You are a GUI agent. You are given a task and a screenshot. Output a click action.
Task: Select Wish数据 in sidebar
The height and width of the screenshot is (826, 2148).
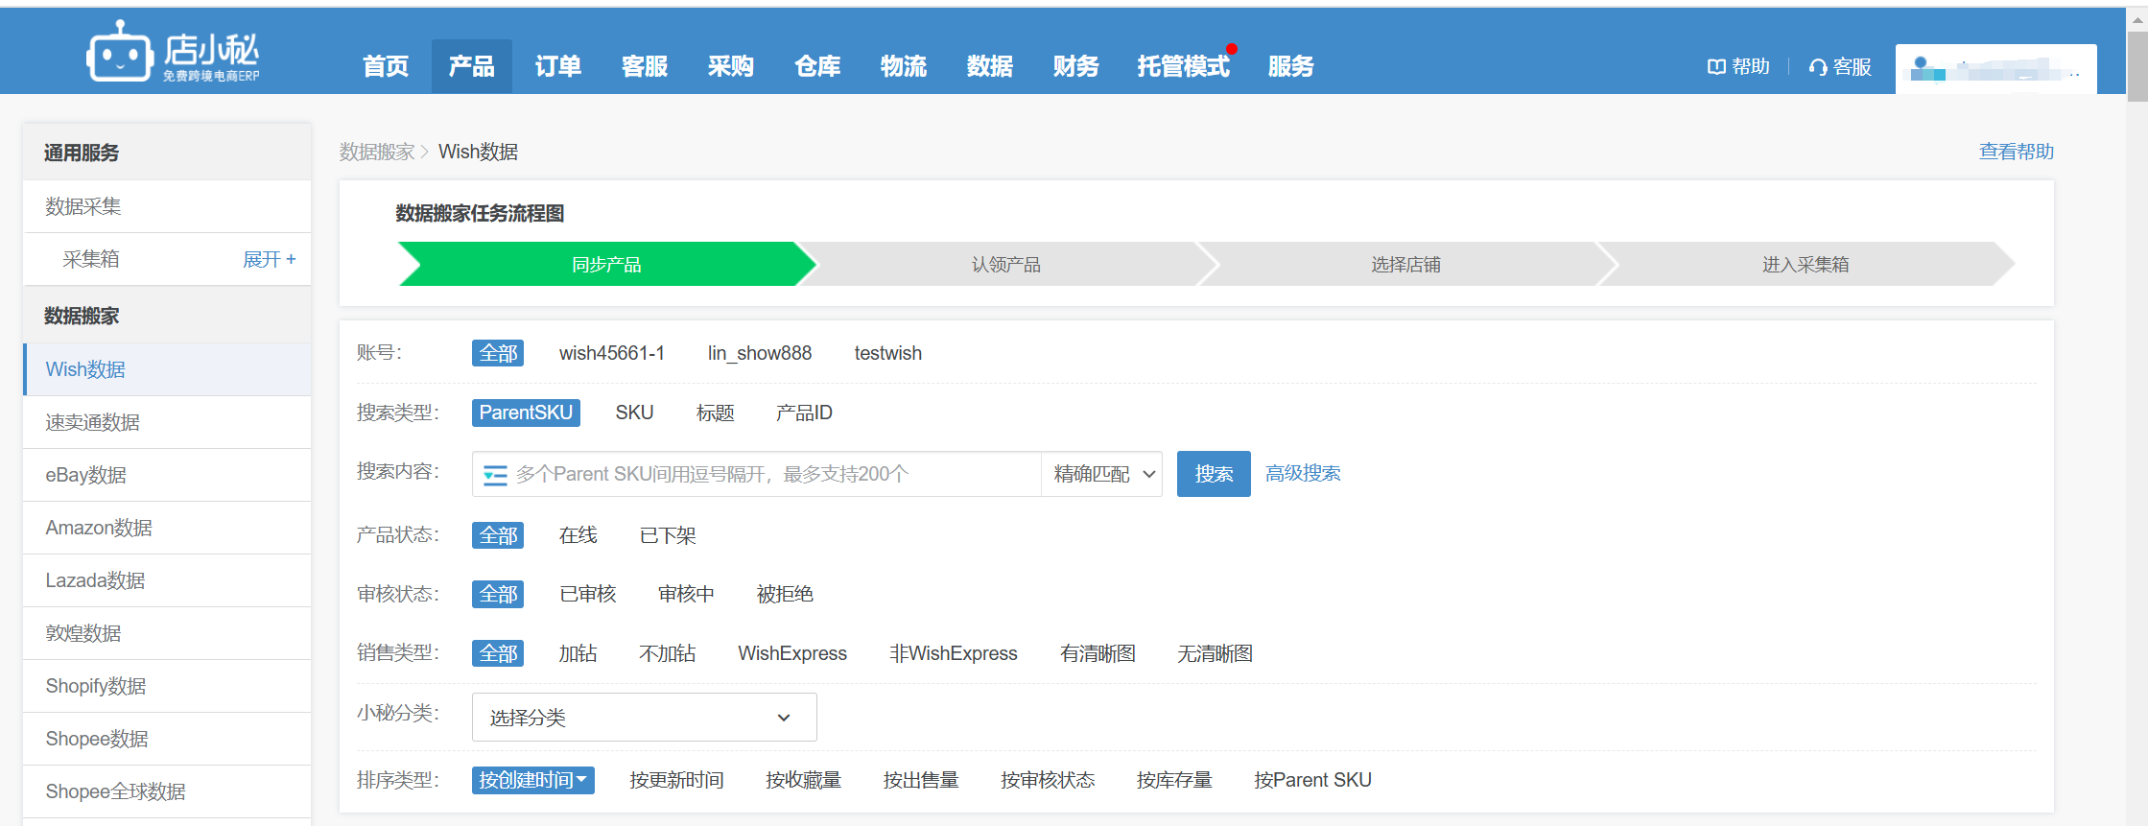point(167,369)
